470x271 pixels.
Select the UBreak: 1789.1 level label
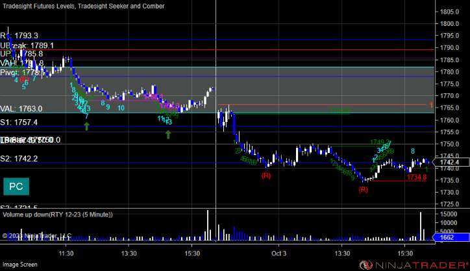[x=27, y=45]
